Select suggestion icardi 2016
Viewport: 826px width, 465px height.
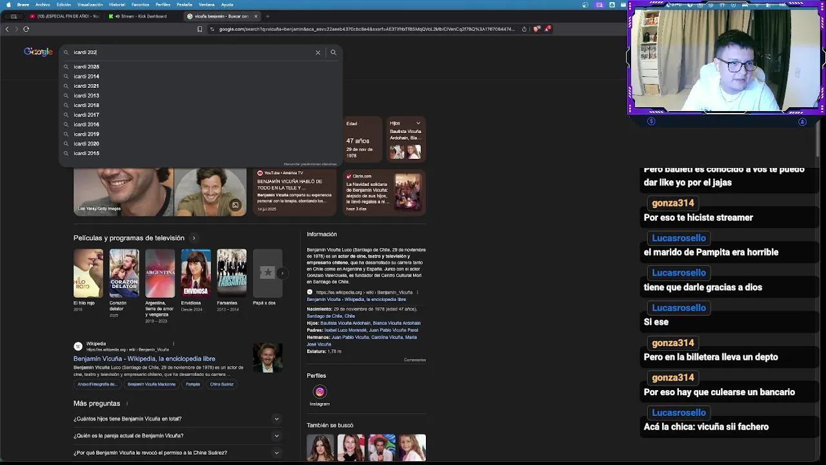pyautogui.click(x=200, y=125)
